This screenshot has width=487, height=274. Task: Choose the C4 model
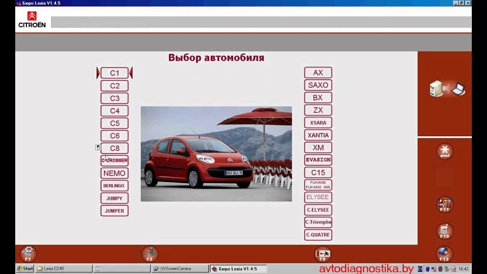[115, 111]
